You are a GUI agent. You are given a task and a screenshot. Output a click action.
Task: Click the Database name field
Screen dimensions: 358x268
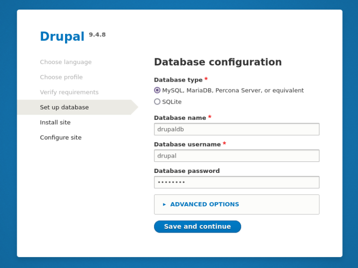point(236,129)
